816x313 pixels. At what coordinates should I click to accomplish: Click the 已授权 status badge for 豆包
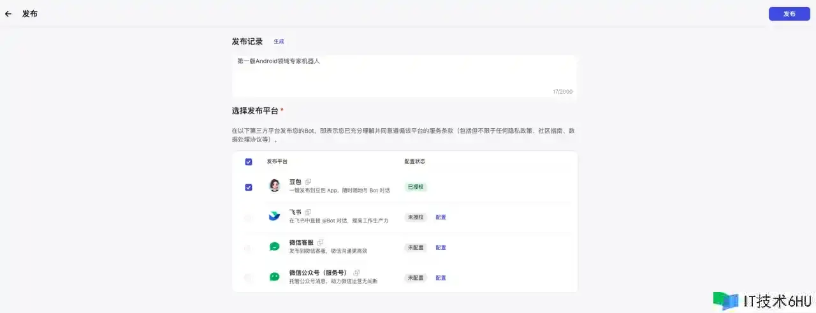[x=416, y=187]
